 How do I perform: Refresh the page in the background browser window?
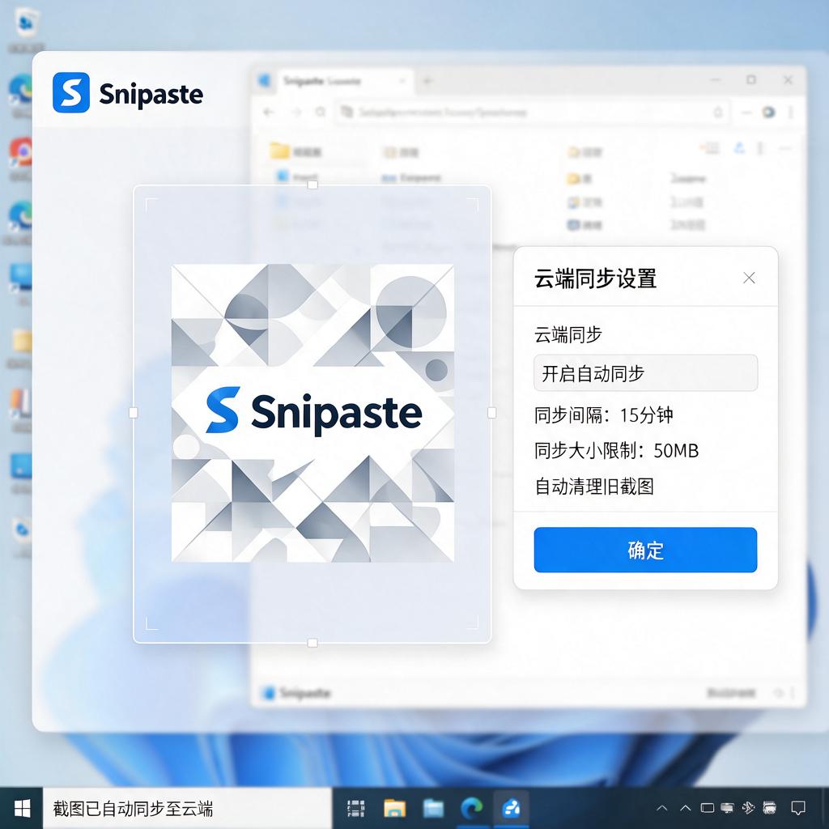tap(321, 112)
